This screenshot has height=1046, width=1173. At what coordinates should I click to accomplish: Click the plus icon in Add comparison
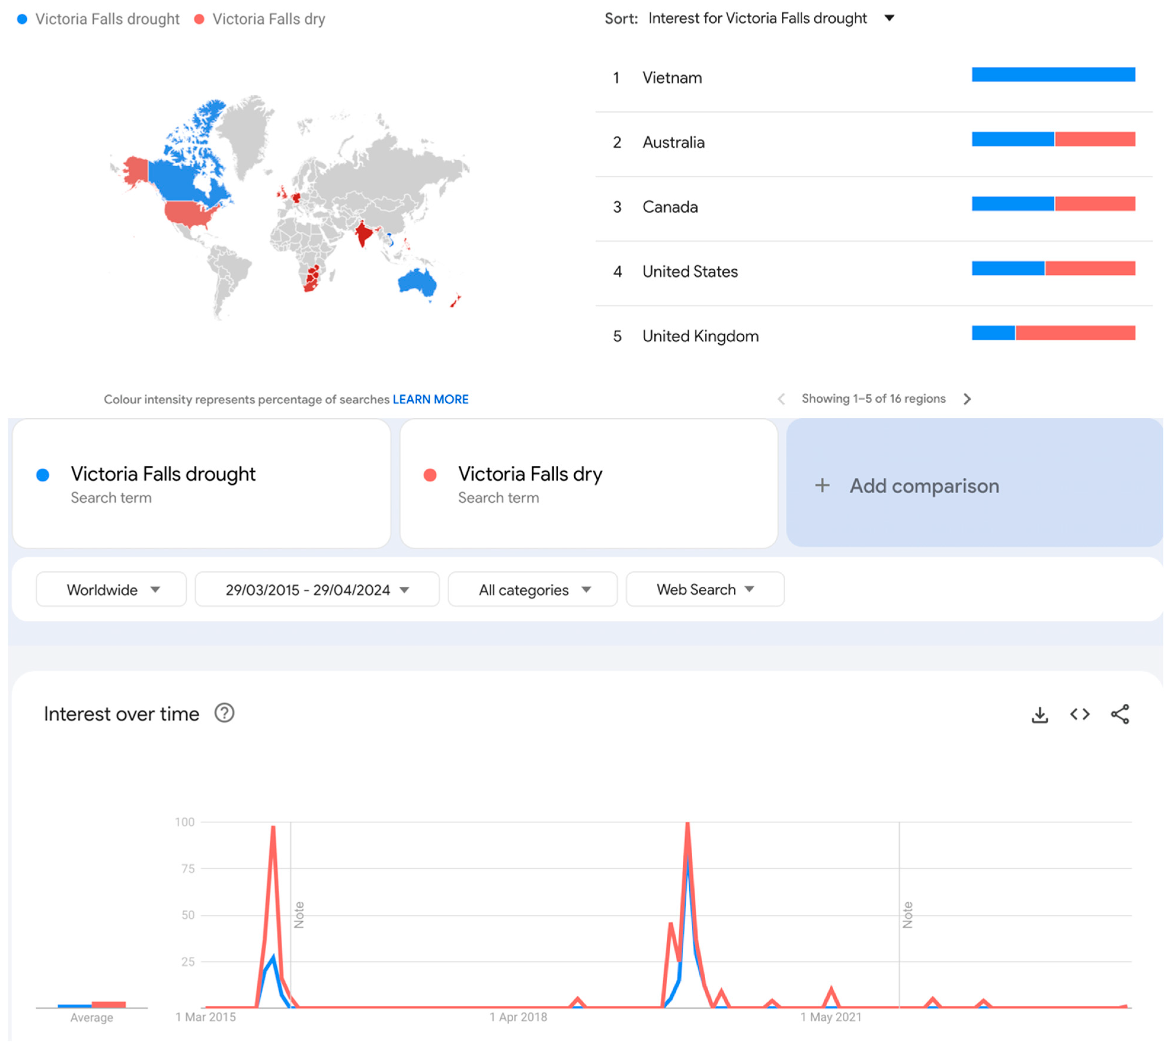tap(822, 486)
